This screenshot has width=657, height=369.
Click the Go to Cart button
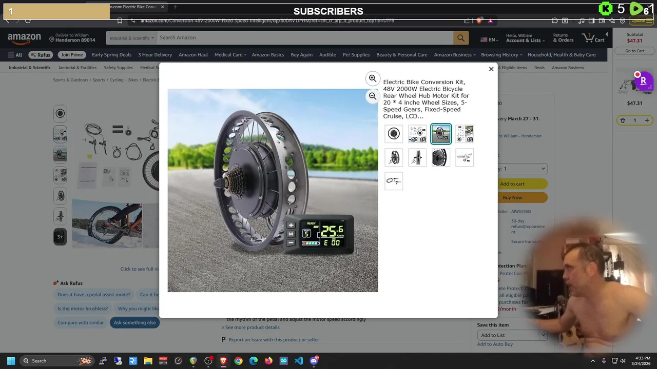(x=635, y=51)
